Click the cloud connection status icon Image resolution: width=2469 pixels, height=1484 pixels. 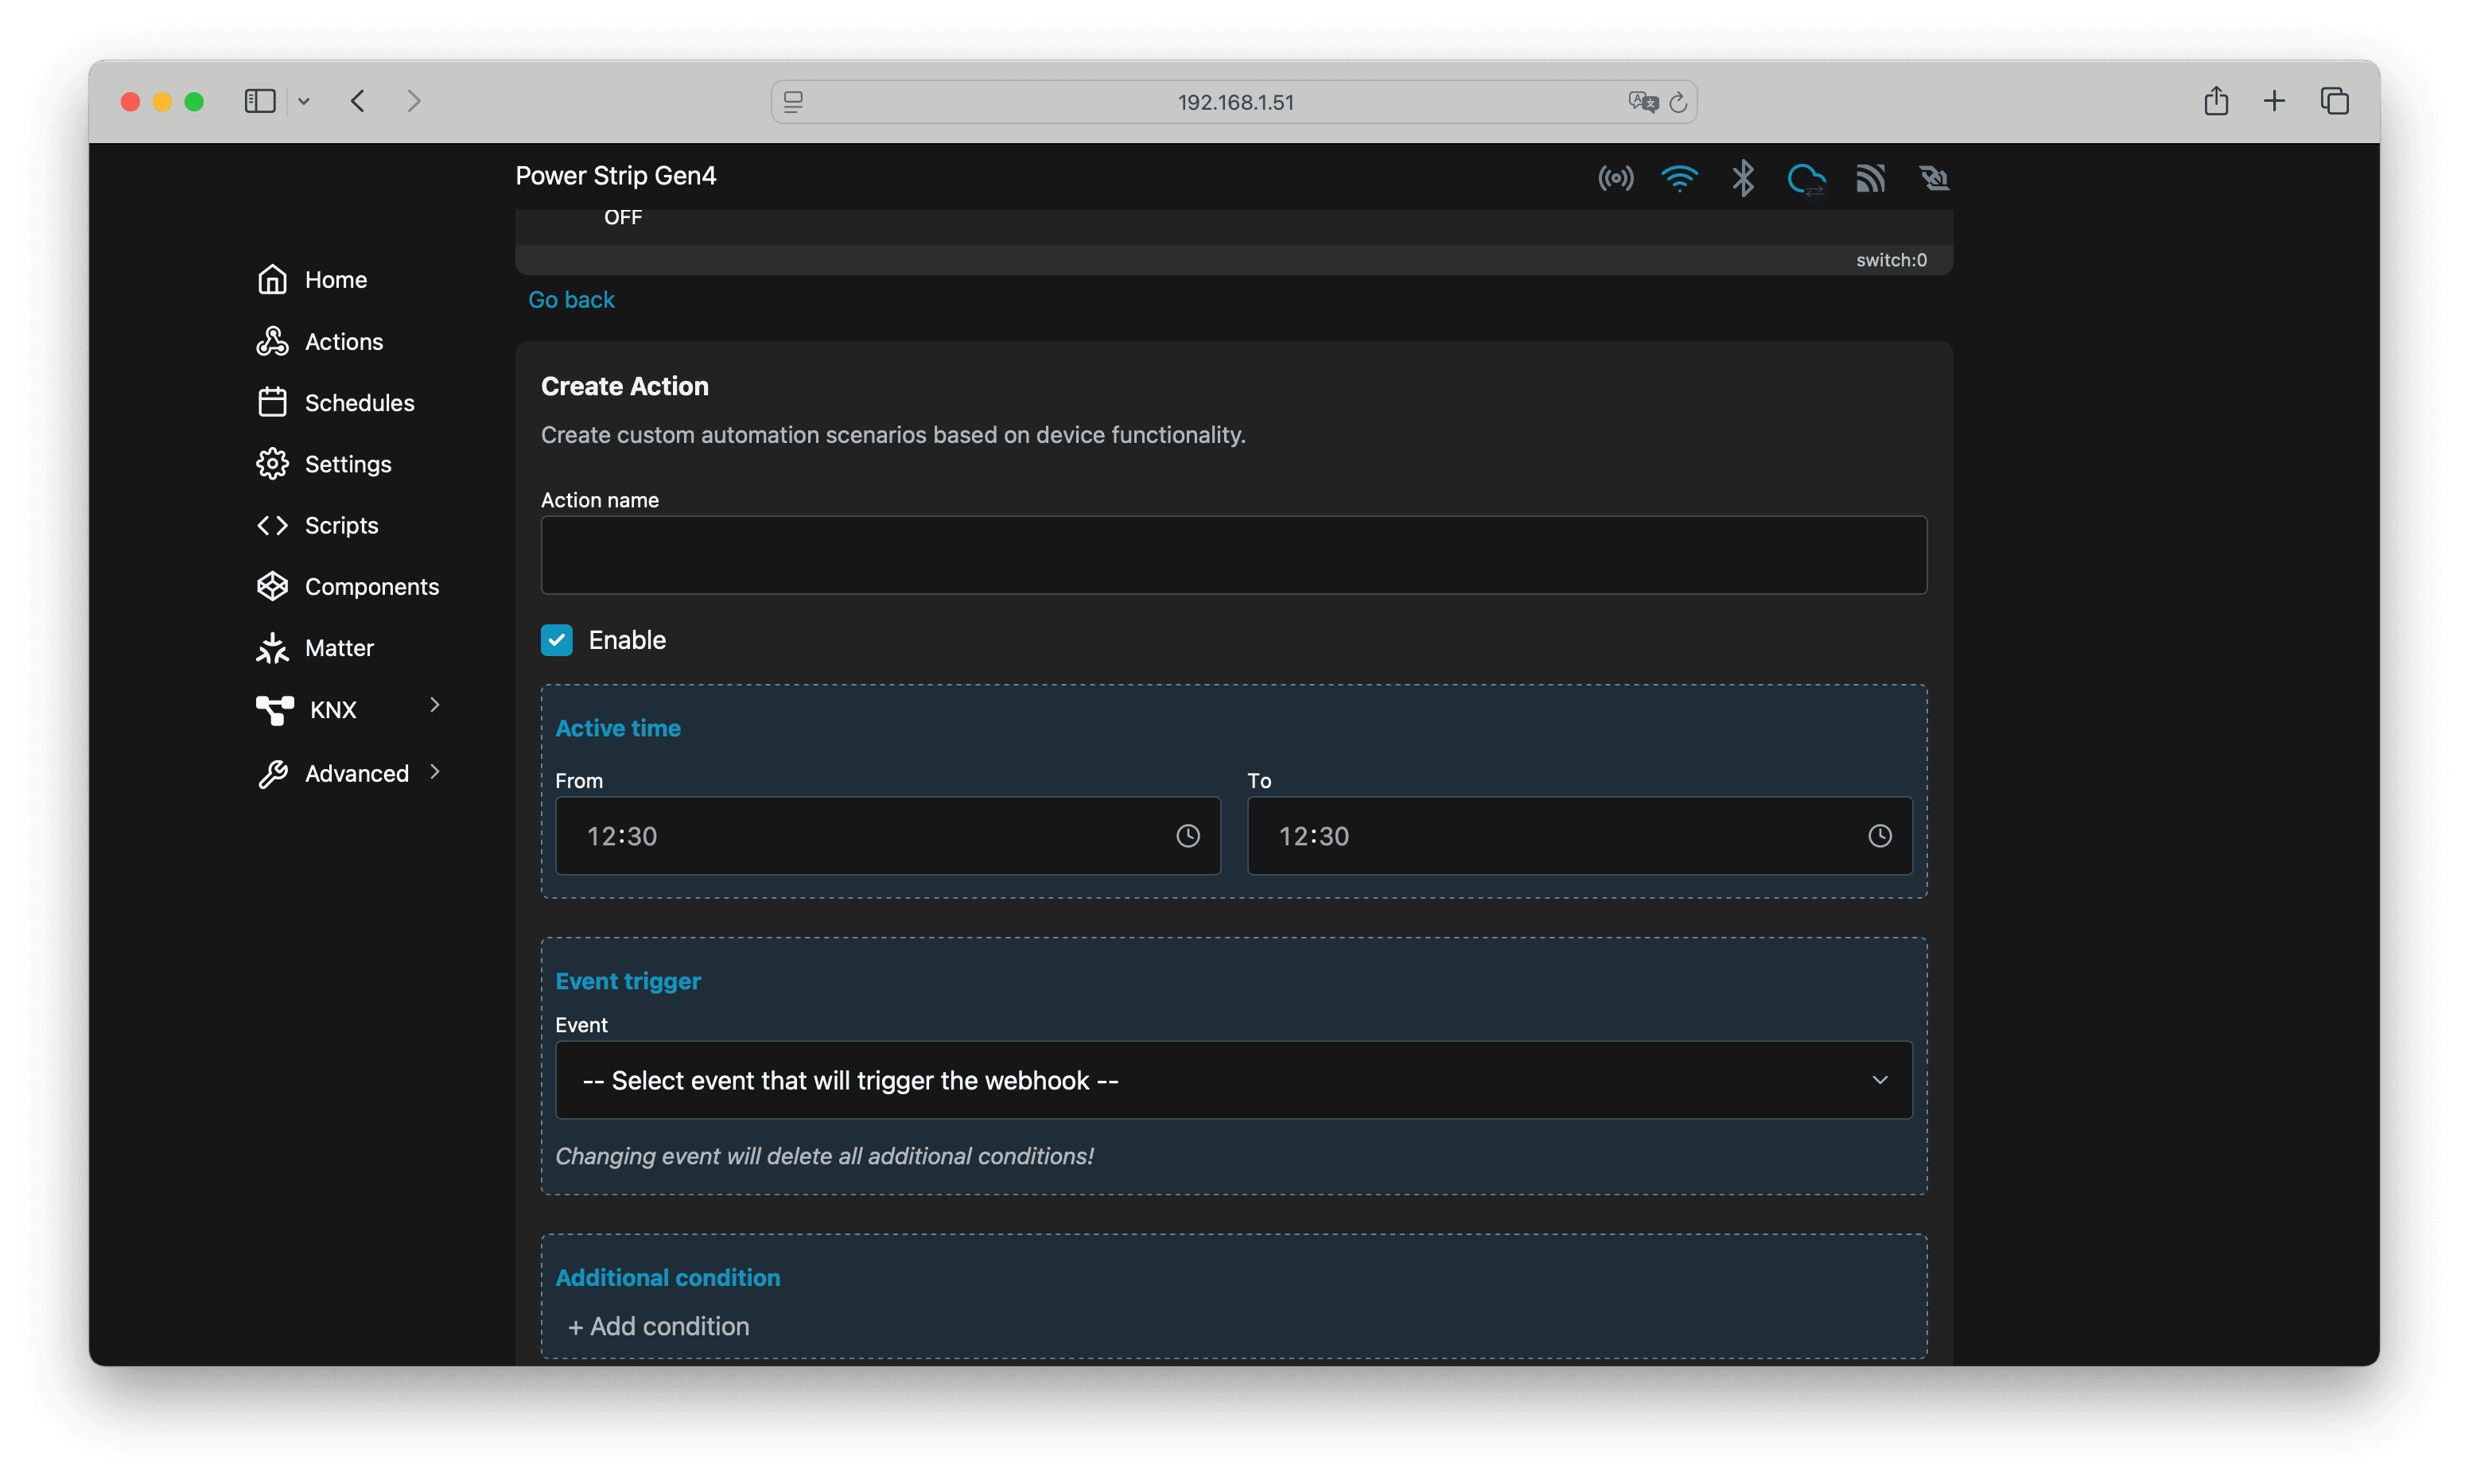1806,179
